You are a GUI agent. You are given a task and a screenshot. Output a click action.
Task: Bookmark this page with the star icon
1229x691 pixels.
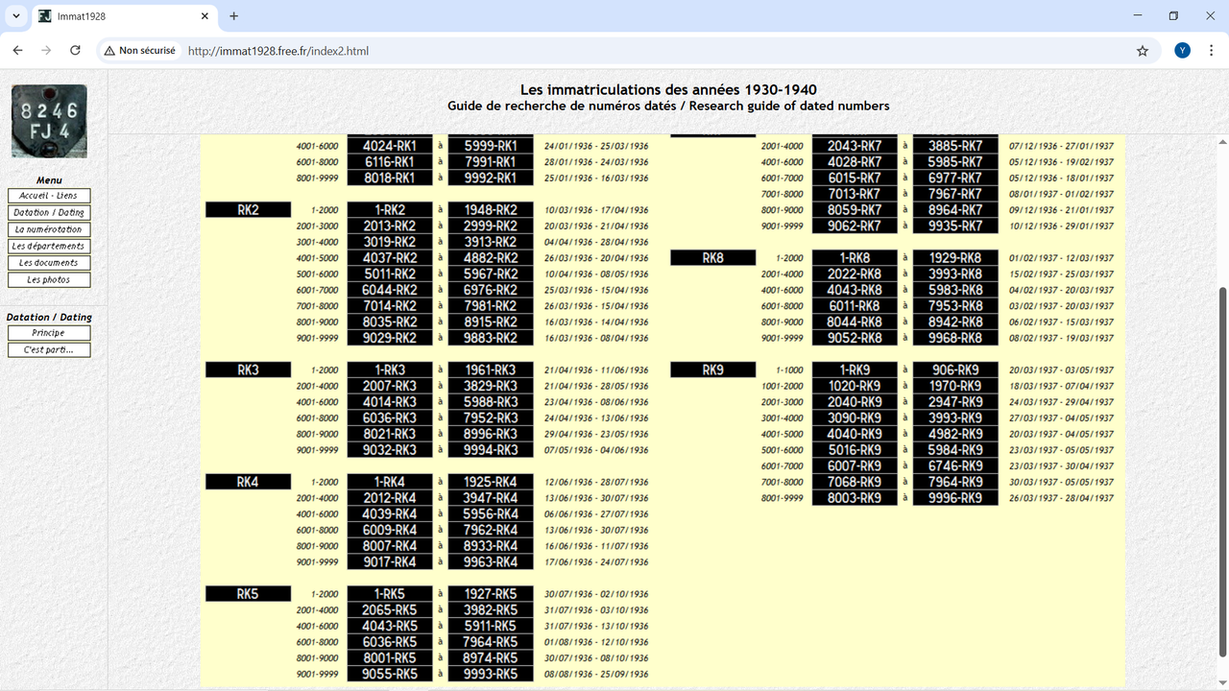point(1143,51)
